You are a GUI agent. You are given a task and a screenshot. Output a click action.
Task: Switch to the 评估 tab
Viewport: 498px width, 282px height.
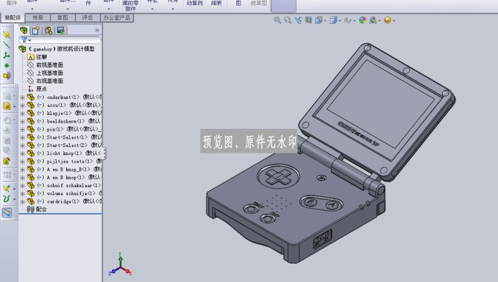[x=87, y=18]
